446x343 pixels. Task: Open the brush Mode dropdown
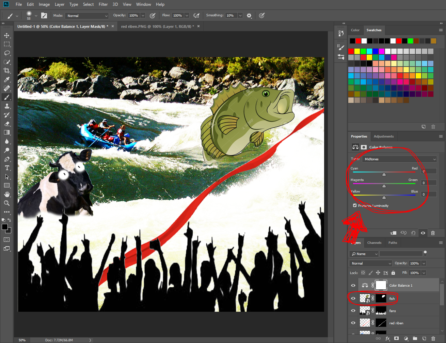pos(87,16)
